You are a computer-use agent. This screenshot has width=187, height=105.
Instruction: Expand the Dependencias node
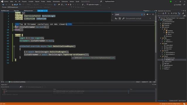(x=160, y=23)
